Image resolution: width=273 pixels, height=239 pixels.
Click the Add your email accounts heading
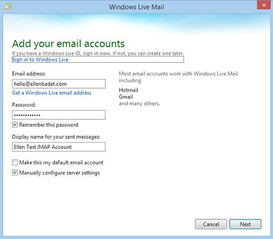(x=68, y=44)
